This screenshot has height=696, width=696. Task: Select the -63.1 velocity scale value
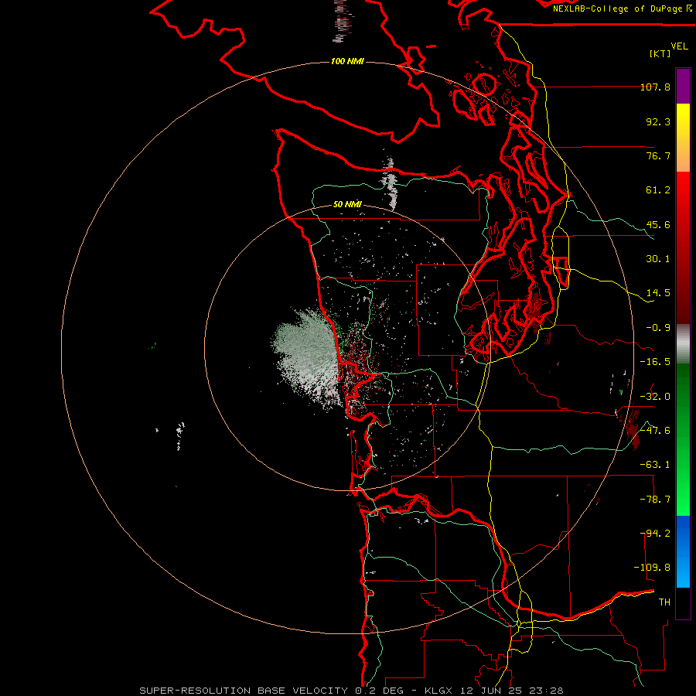coord(655,465)
